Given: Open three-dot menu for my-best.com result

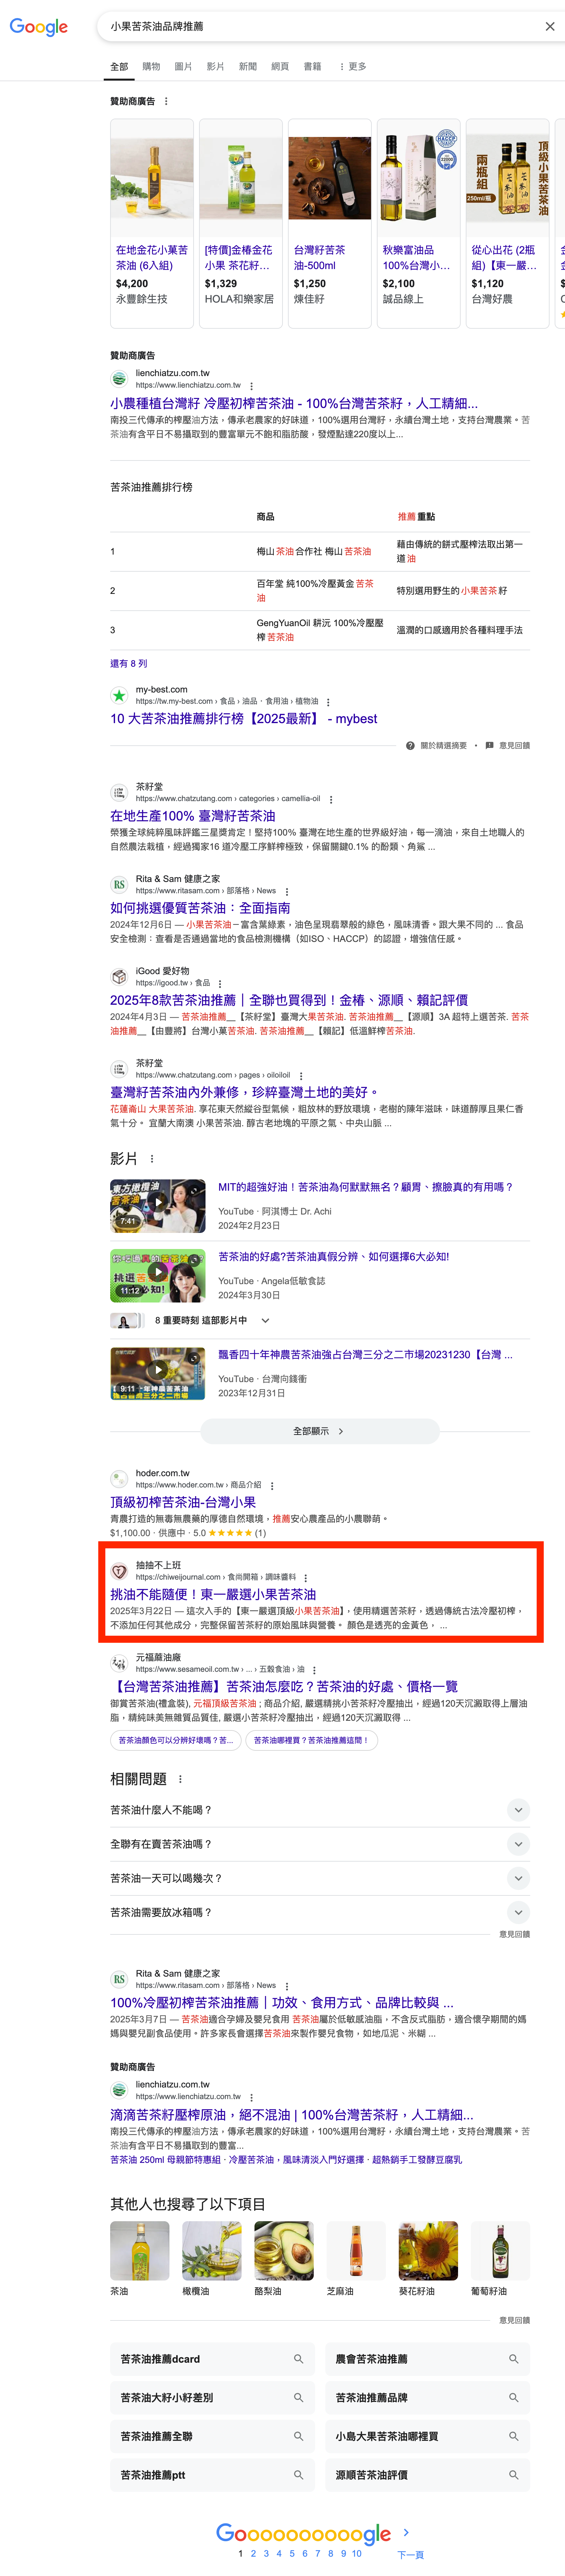Looking at the screenshot, I should (328, 702).
